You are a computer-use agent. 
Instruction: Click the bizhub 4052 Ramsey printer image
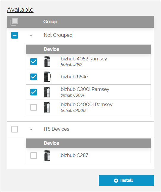tap(47, 62)
